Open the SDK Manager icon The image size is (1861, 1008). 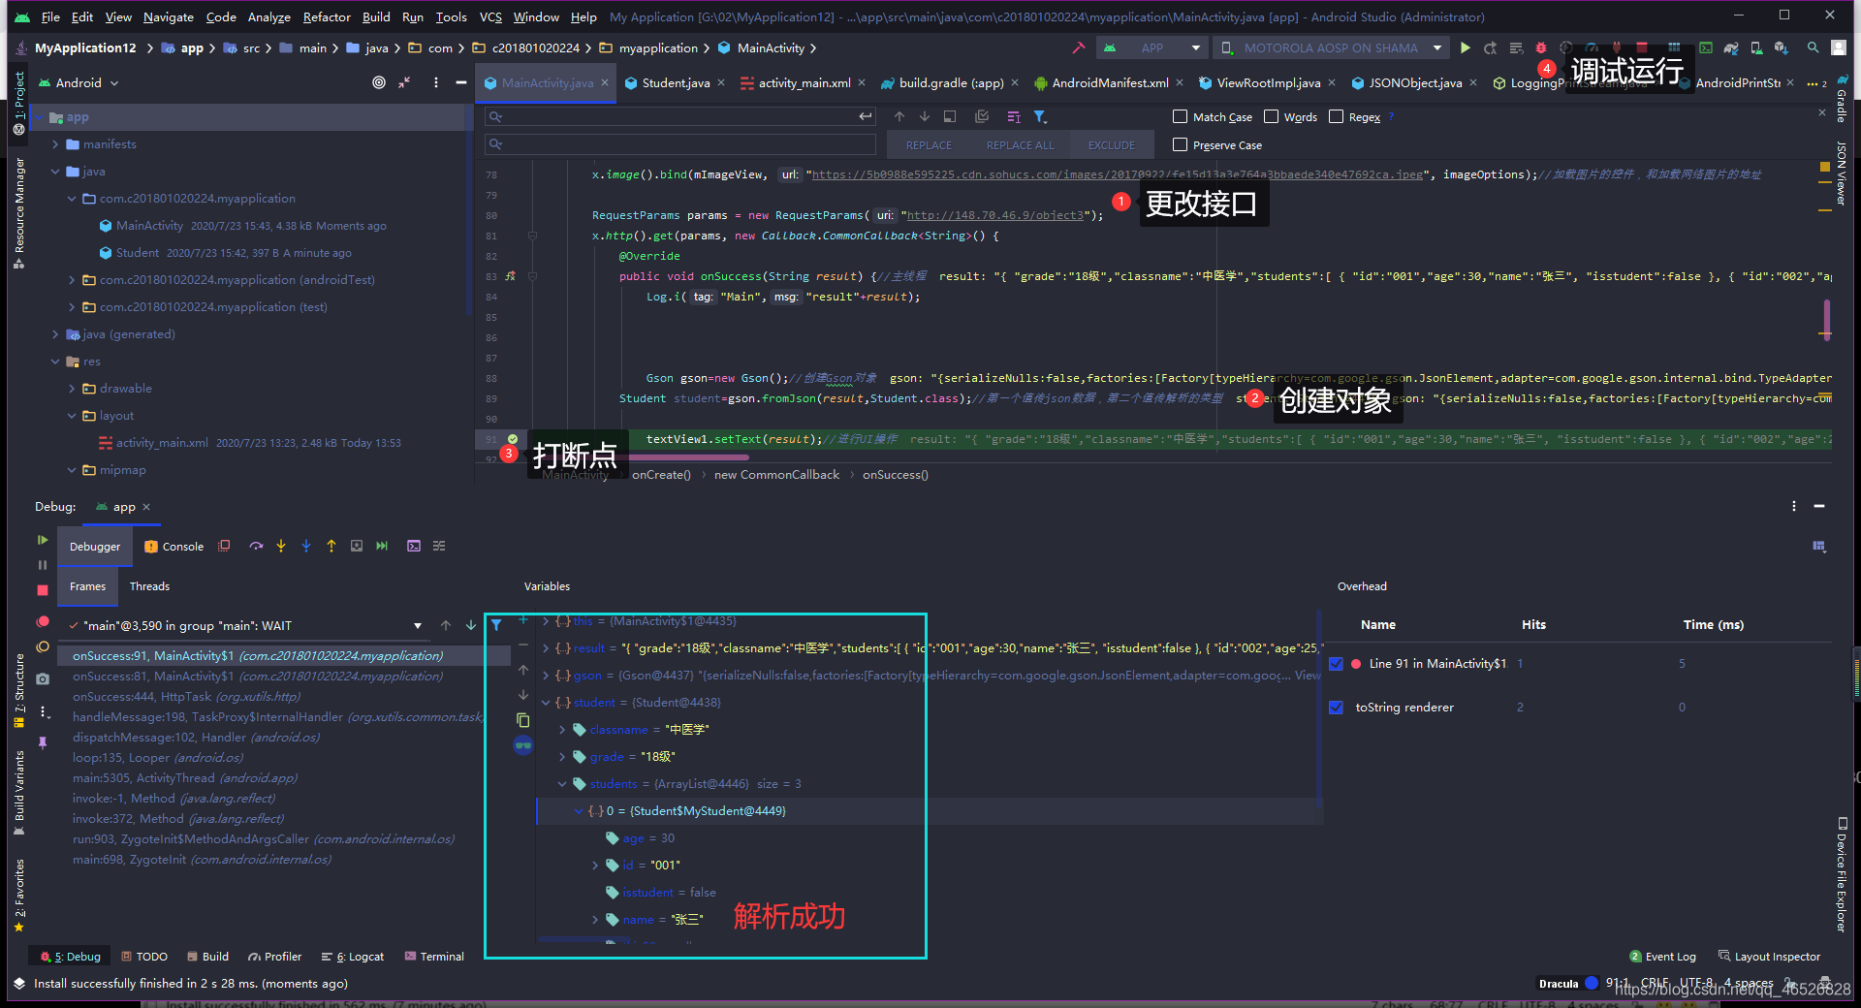[x=1782, y=47]
